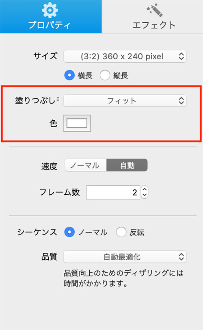The image size is (203, 330).
Task: Click the magic wand エフェクト icon
Action: tap(155, 10)
